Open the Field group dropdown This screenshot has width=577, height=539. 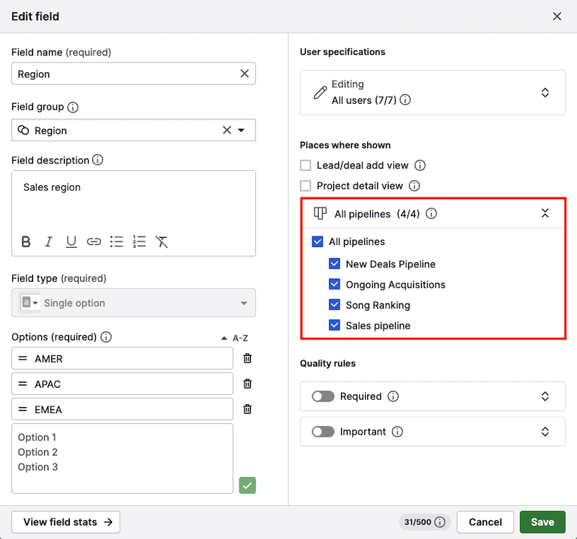pyautogui.click(x=242, y=130)
